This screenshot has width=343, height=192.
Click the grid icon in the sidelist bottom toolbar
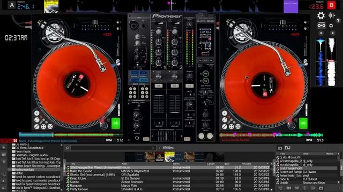[289, 188]
